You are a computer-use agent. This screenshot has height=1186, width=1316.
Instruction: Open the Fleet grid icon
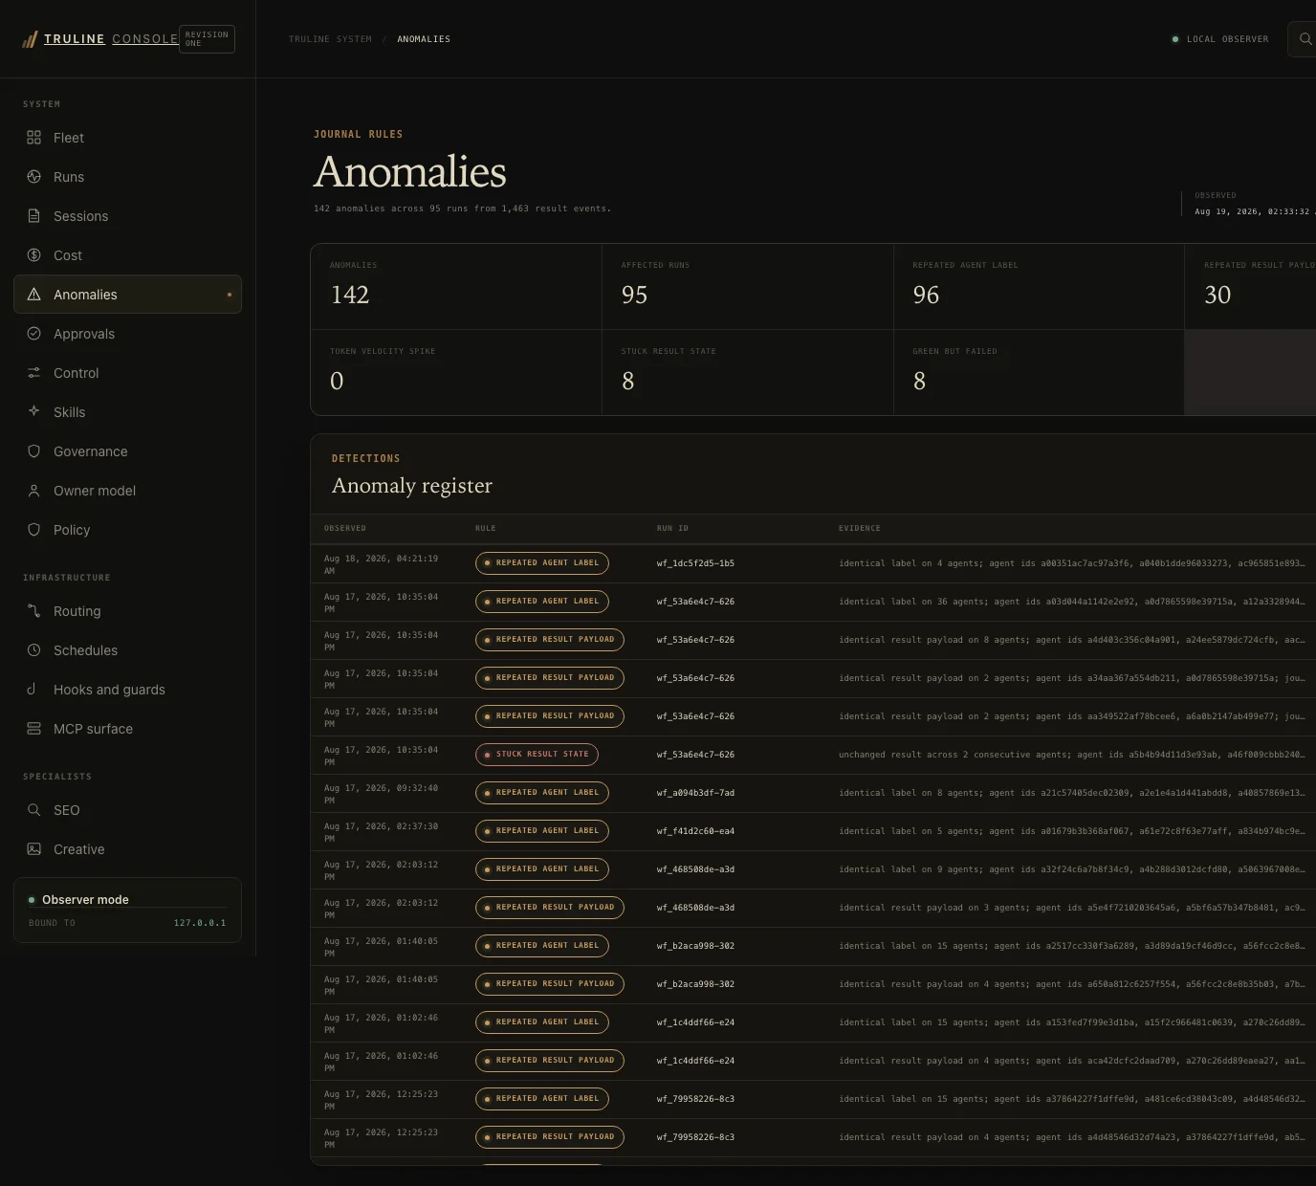[x=34, y=138]
